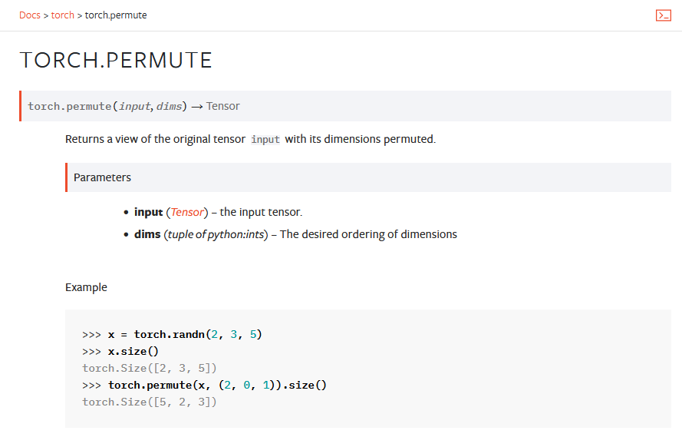Open the Docs breadcrumb link

pos(30,15)
